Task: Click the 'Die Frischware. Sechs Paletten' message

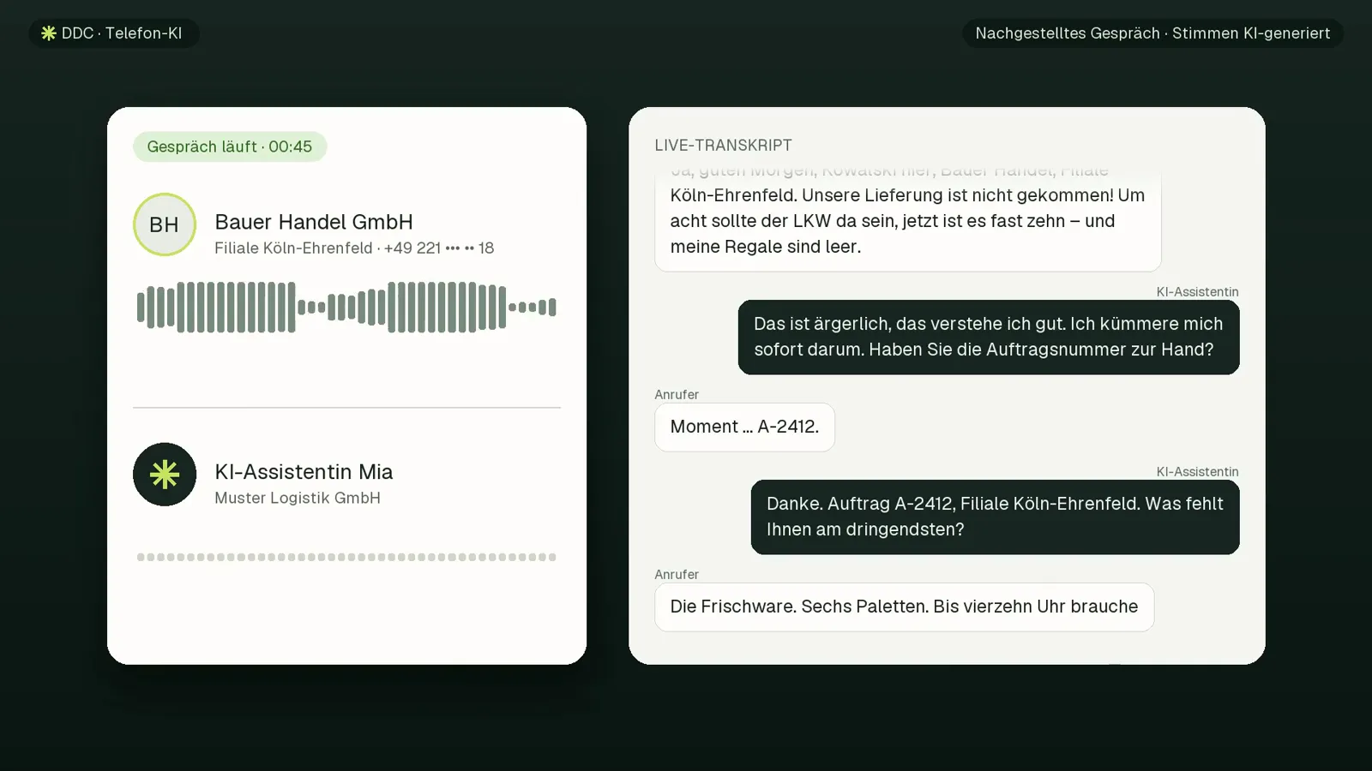Action: pos(904,607)
